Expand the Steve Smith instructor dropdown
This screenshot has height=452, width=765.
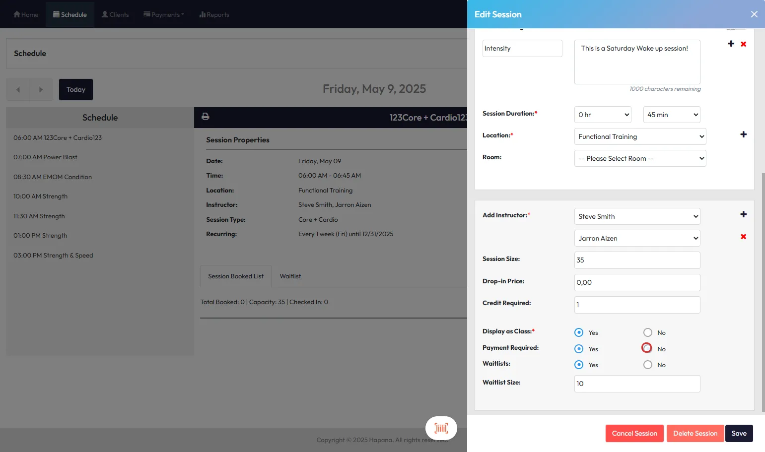coord(637,216)
